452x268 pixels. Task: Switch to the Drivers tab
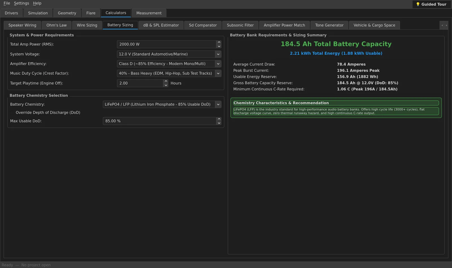click(11, 13)
